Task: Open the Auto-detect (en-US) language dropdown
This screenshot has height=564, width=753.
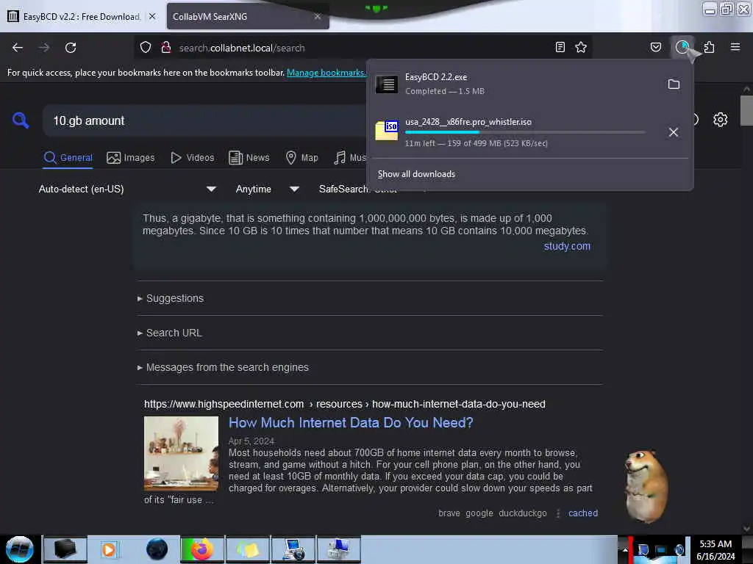Action: point(127,189)
